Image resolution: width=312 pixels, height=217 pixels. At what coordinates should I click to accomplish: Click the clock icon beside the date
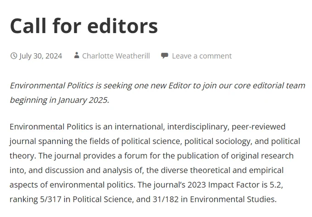(x=13, y=56)
